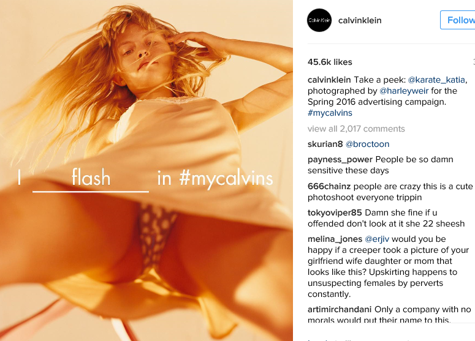Image resolution: width=475 pixels, height=341 pixels.
Task: Open the calvinklein profile from header username
Action: click(x=360, y=20)
